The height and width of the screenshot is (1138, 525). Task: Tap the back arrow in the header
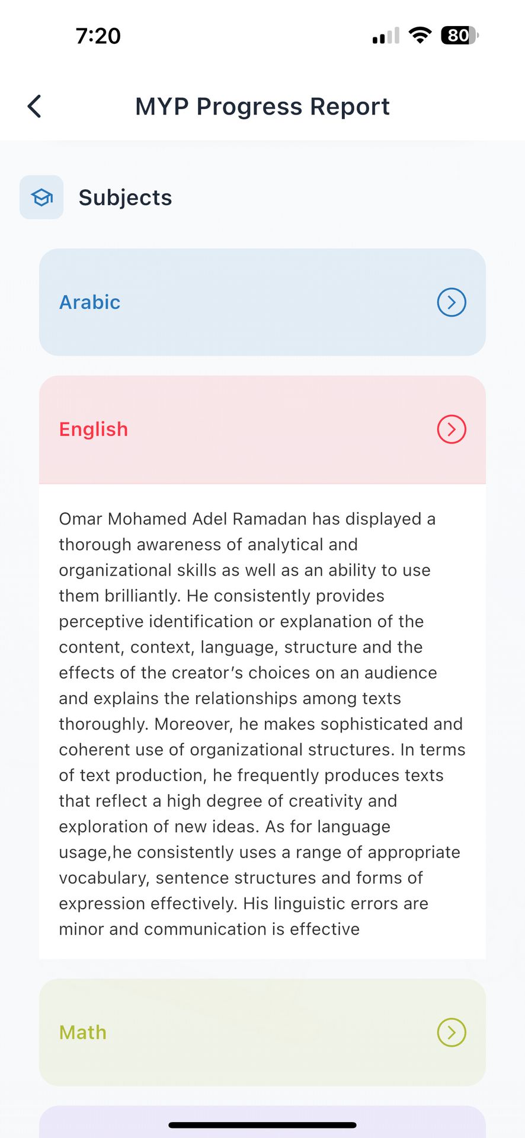tap(34, 107)
